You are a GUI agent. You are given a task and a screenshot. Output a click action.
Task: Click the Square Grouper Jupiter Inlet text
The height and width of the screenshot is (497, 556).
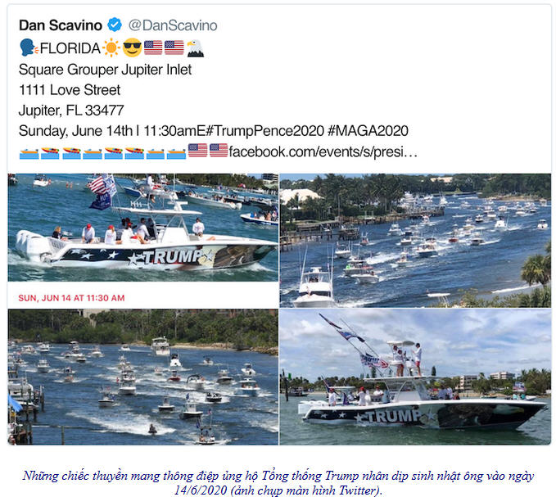105,70
